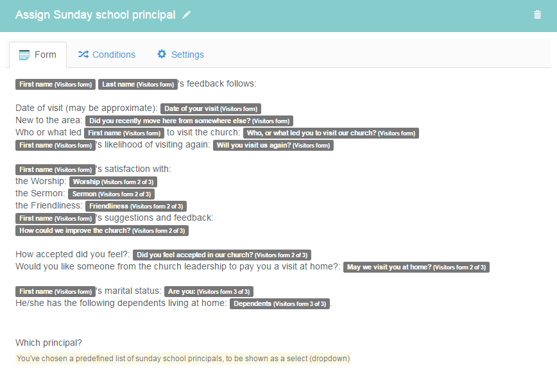This screenshot has width=557, height=383.
Task: Click the Did you recently move here tag
Action: tap(189, 121)
